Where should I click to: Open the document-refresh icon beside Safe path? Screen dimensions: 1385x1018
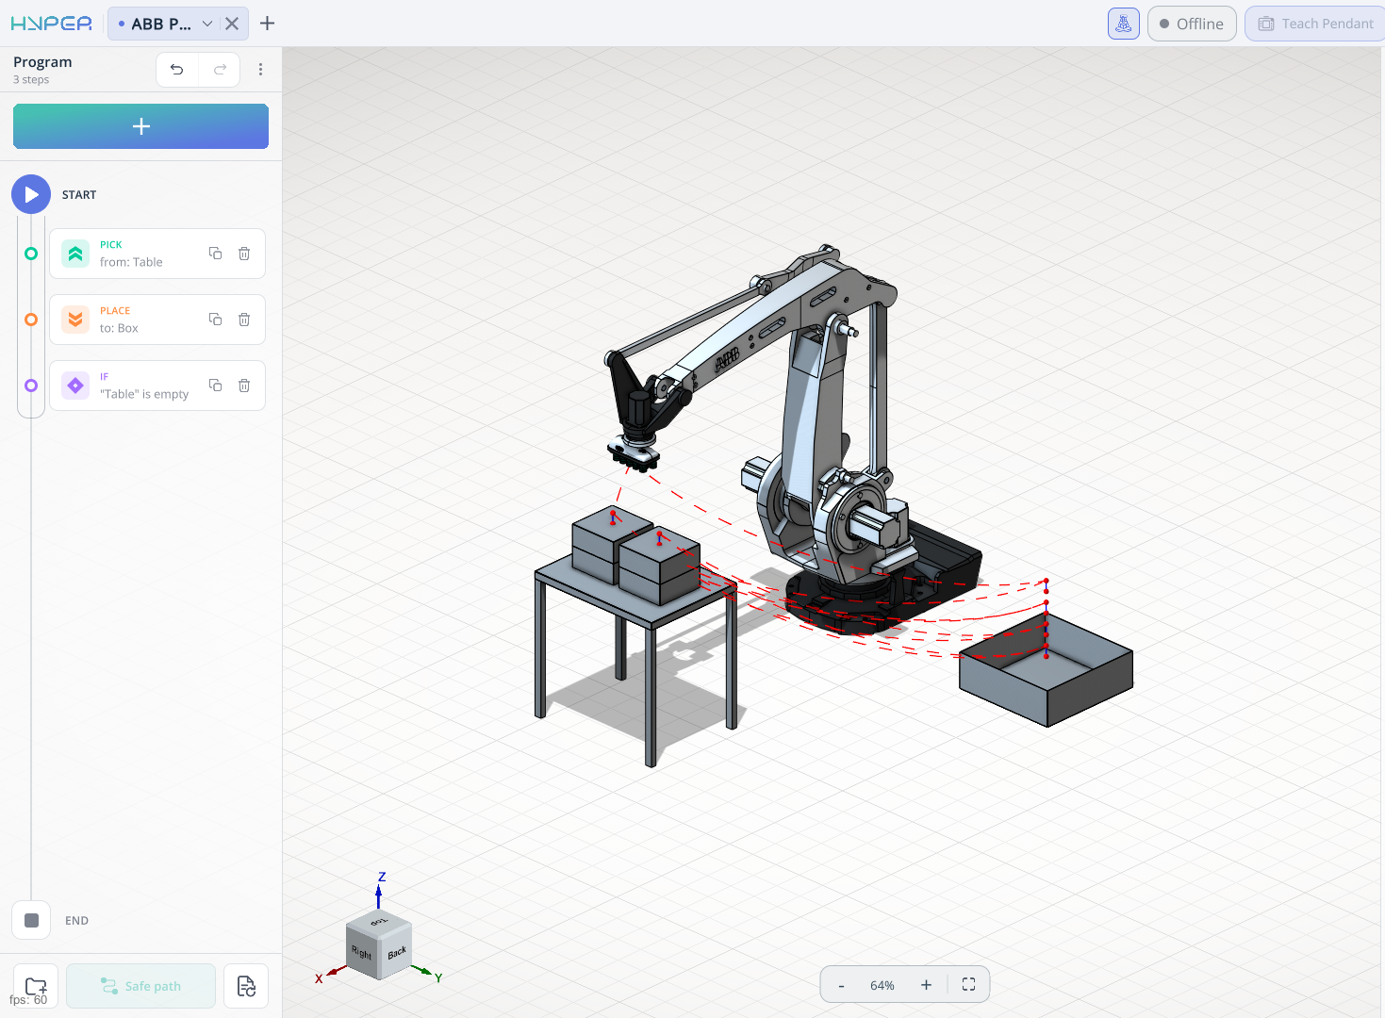pyautogui.click(x=246, y=986)
